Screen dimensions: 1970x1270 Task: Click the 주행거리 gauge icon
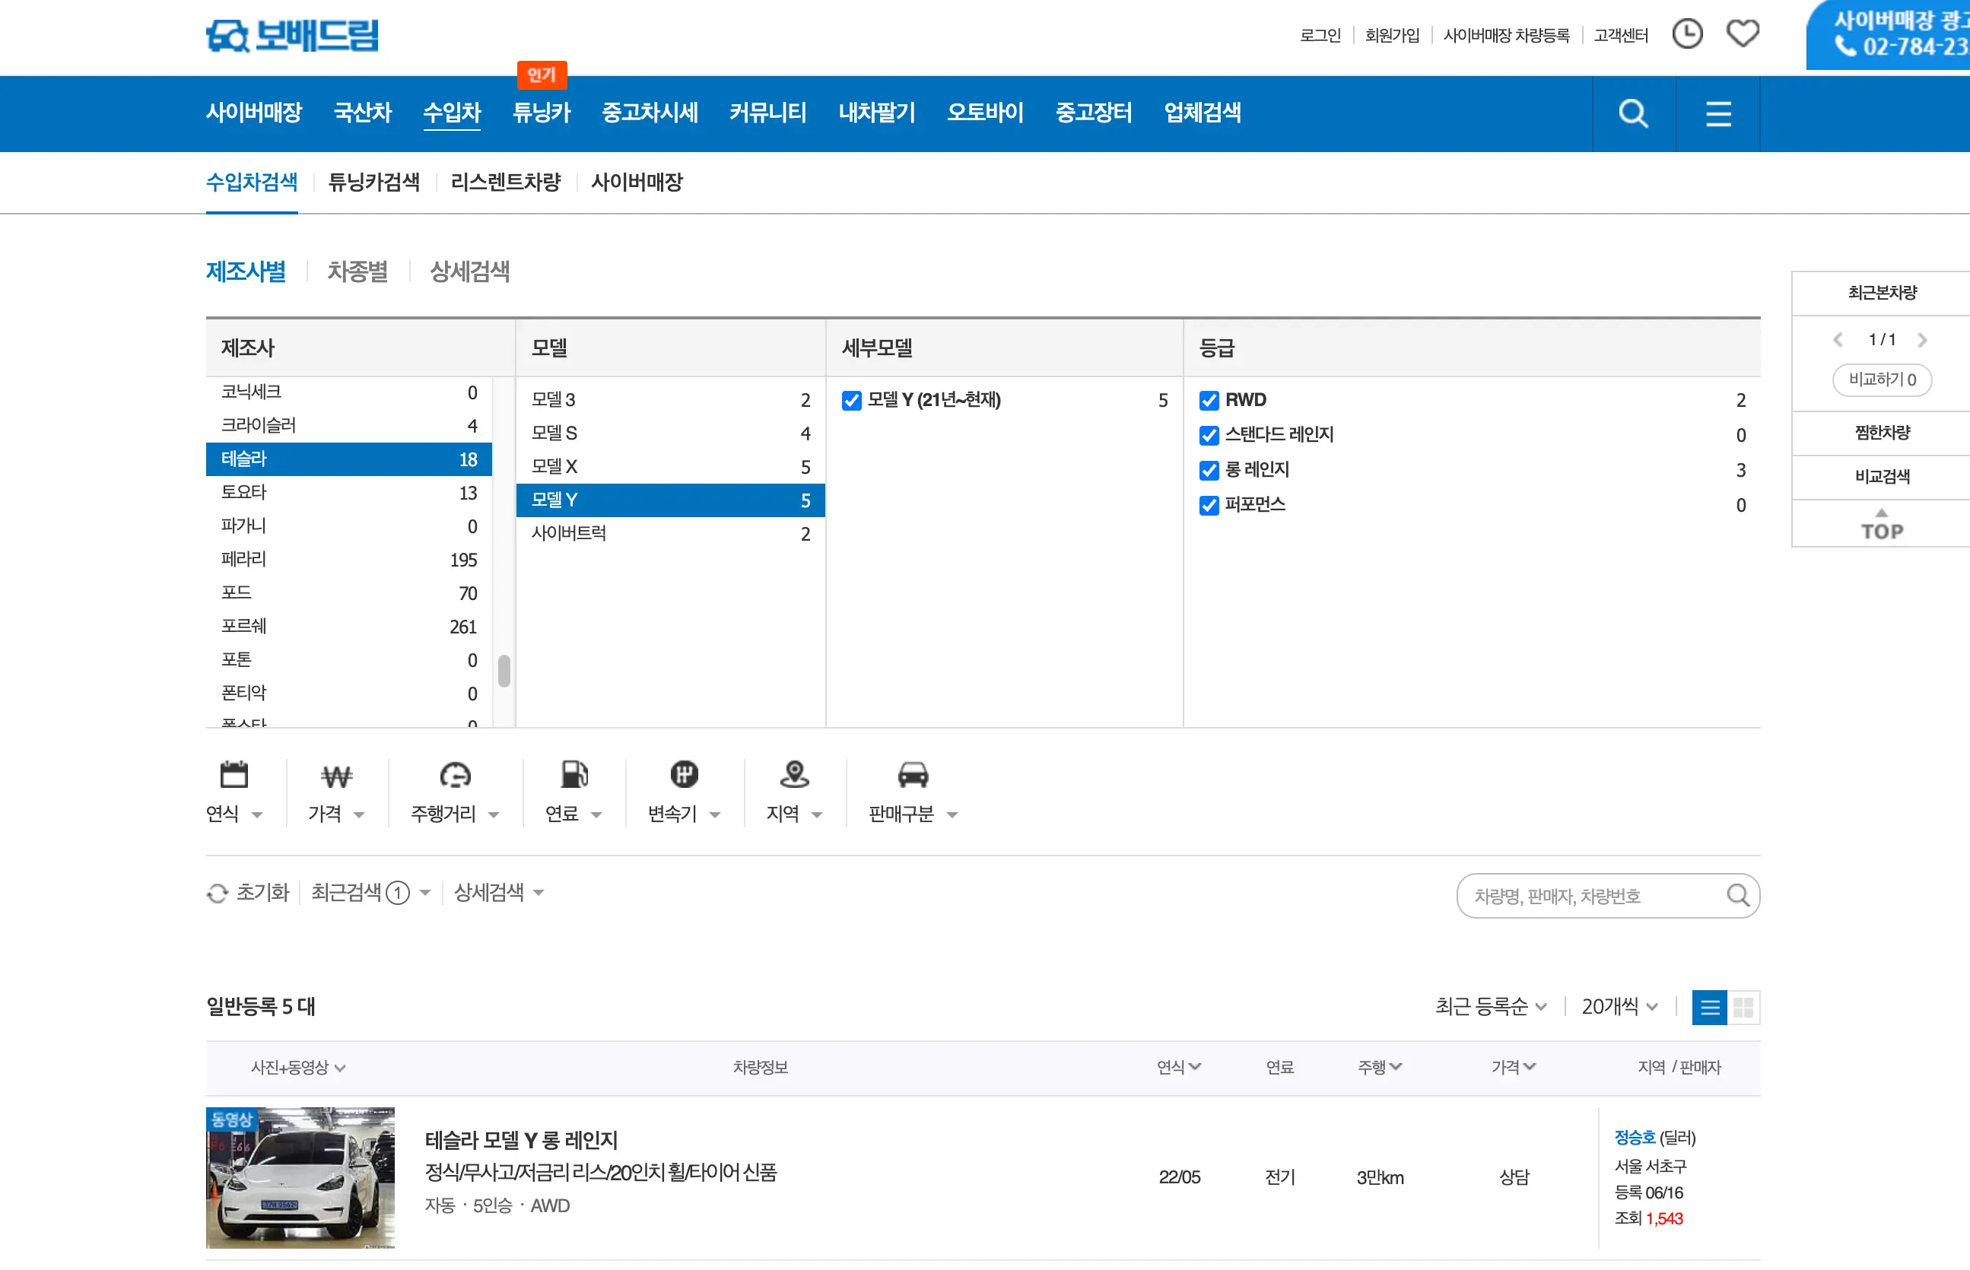pos(455,775)
